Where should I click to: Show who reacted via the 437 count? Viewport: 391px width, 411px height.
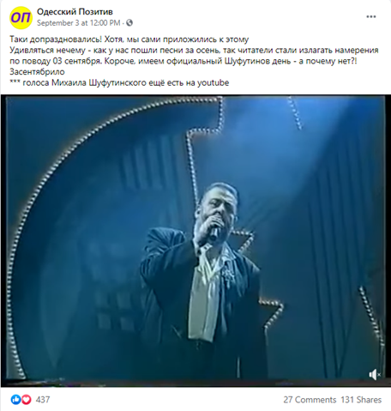click(43, 400)
